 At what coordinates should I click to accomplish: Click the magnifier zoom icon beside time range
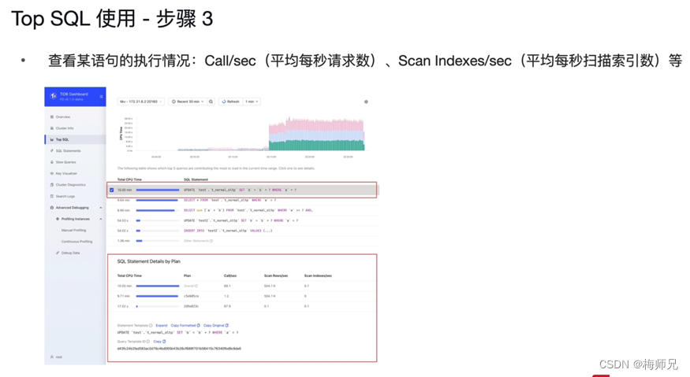tap(211, 102)
